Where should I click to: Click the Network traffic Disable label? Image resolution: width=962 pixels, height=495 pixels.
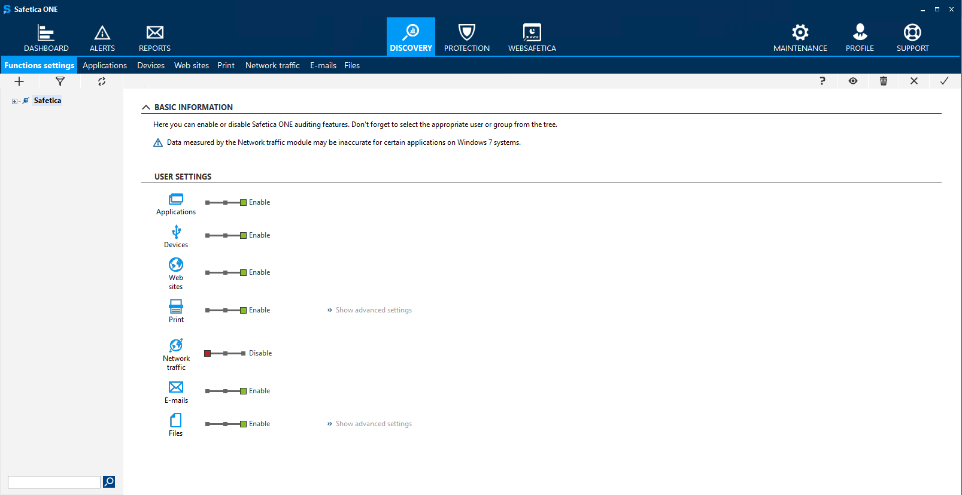click(x=260, y=353)
